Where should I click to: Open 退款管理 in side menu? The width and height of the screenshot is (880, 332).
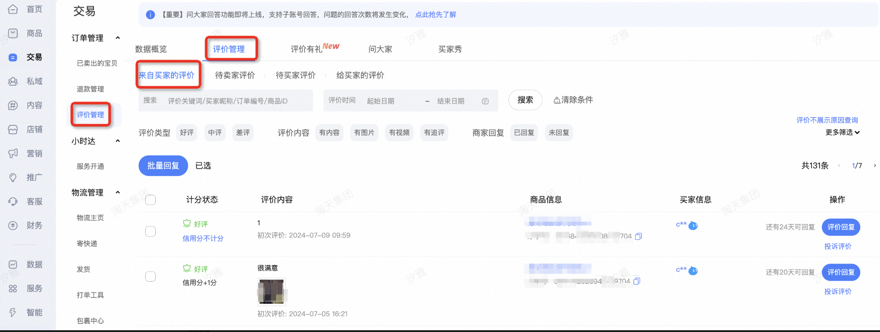90,89
